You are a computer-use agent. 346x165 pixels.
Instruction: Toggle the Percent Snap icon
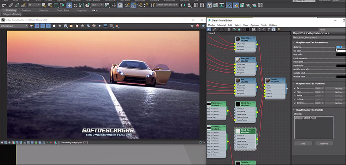click(139, 5)
